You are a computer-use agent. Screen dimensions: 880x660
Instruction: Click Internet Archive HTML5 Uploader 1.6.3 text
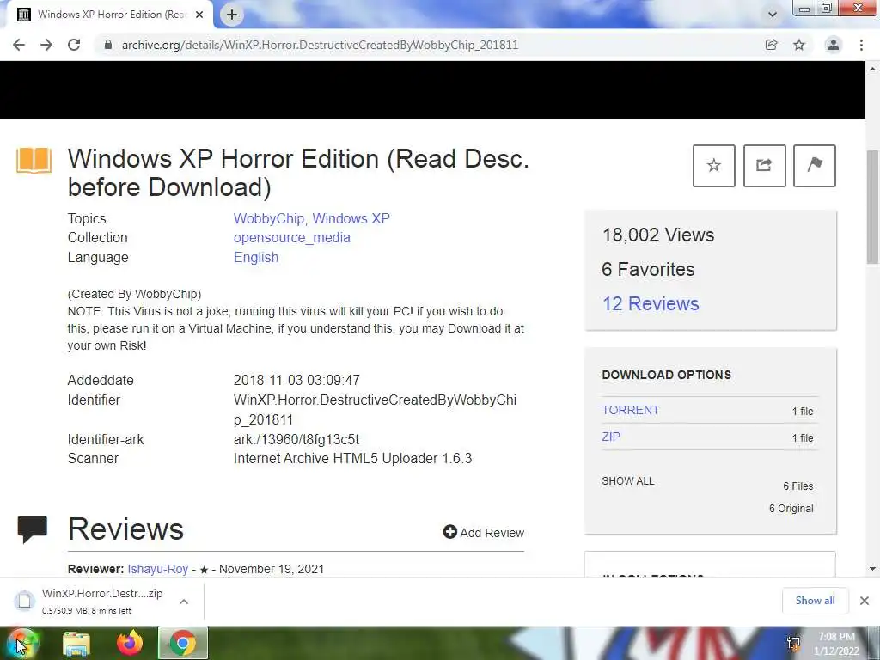pyautogui.click(x=352, y=459)
